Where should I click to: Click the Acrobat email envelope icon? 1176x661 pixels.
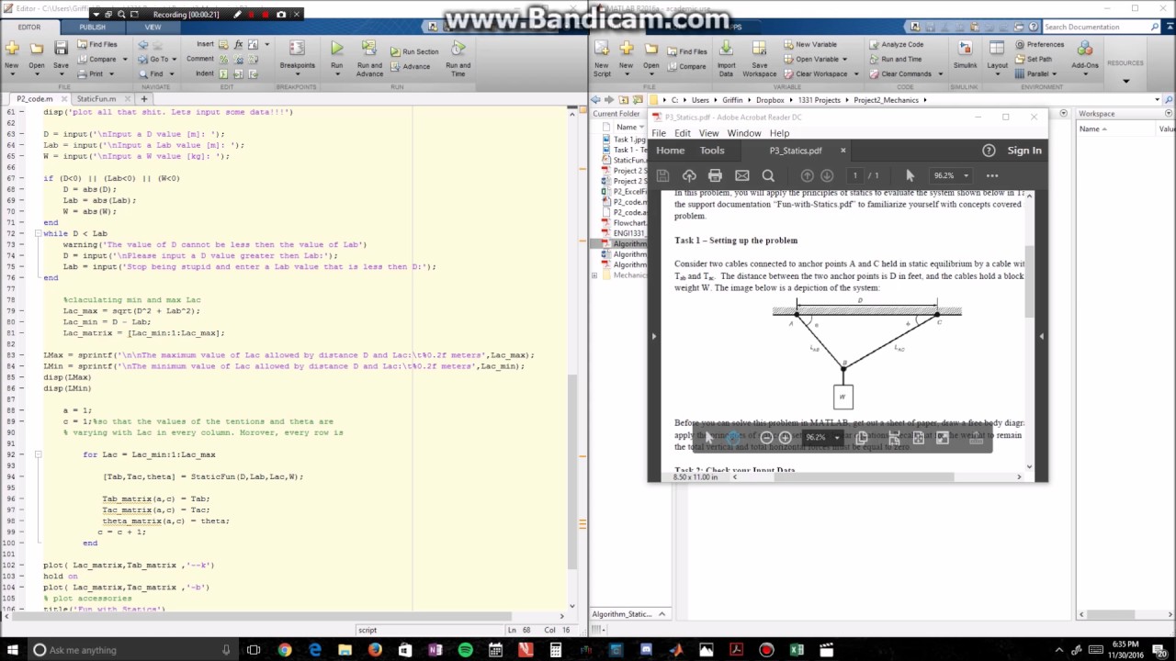coord(742,175)
